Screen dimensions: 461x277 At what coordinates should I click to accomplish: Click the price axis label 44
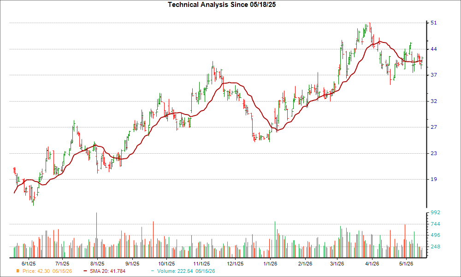(434, 49)
